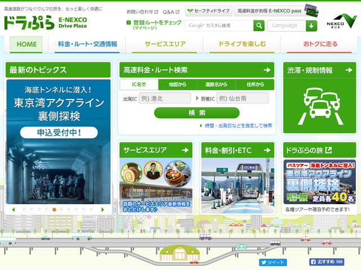Select the first carousel pagination dot
Screen dimensions: 361x270
click(24, 210)
